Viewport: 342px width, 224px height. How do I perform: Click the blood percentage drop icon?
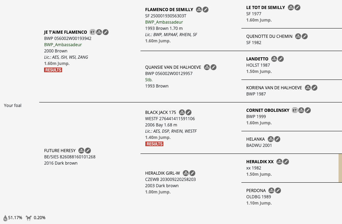[5, 218]
